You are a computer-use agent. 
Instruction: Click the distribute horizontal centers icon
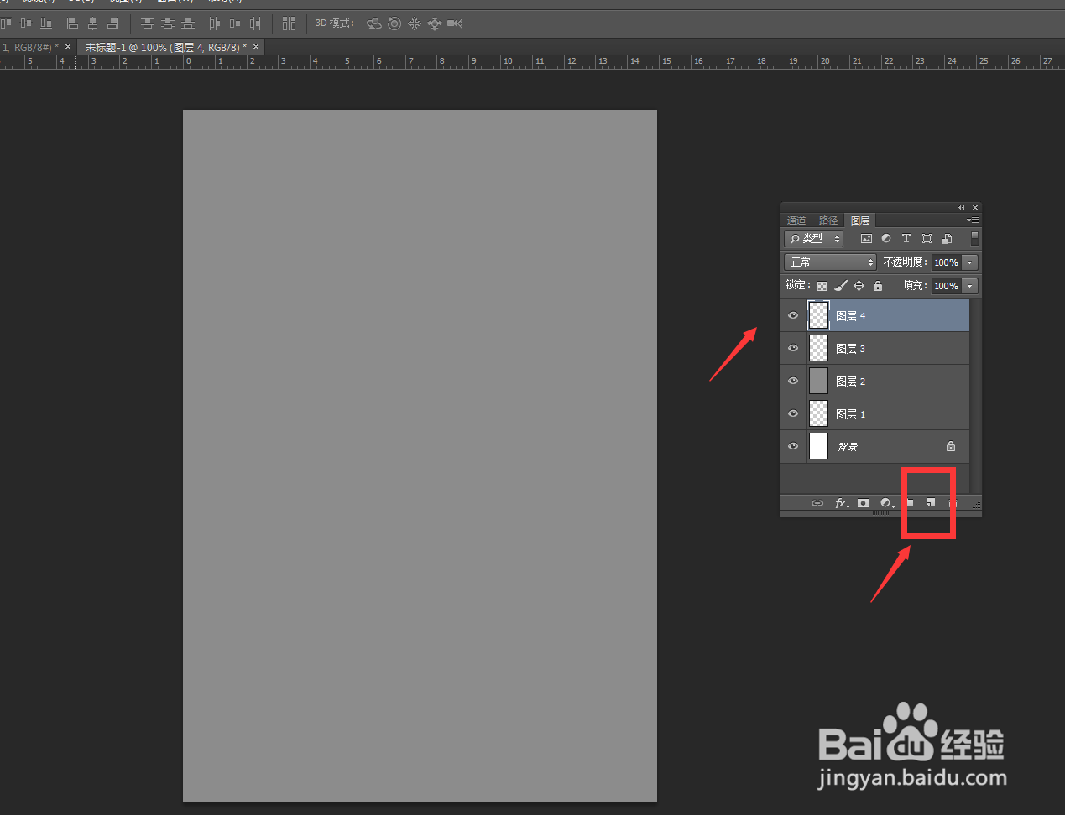pos(234,23)
